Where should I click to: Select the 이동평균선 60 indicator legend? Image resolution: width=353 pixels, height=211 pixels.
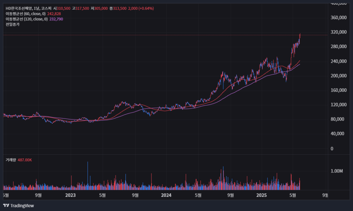[x=25, y=14]
